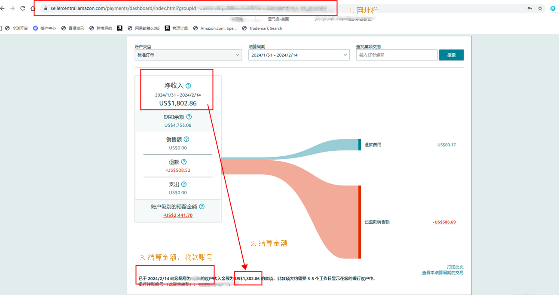Open the 全球开店 bookmark
The height and width of the screenshot is (295, 559).
(x=16, y=28)
